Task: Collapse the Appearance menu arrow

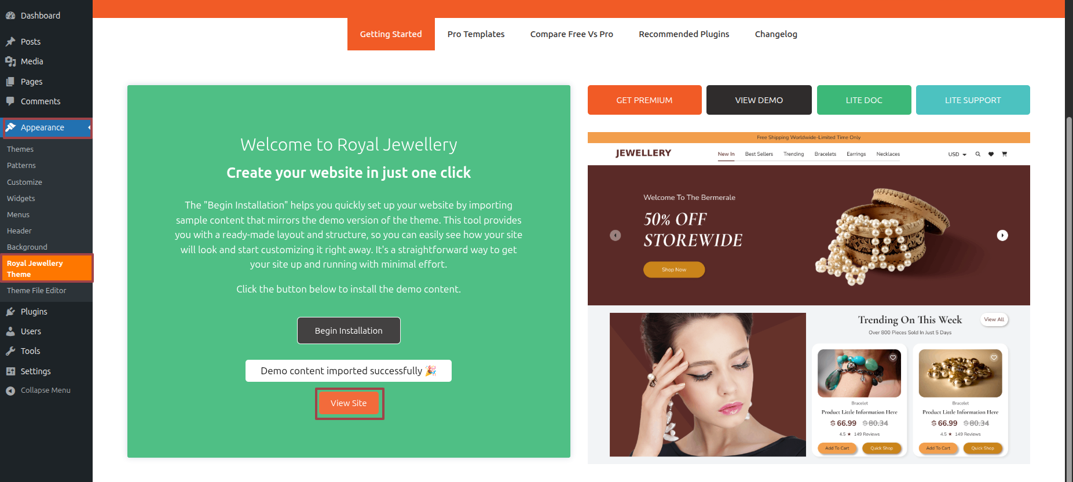Action: point(89,127)
